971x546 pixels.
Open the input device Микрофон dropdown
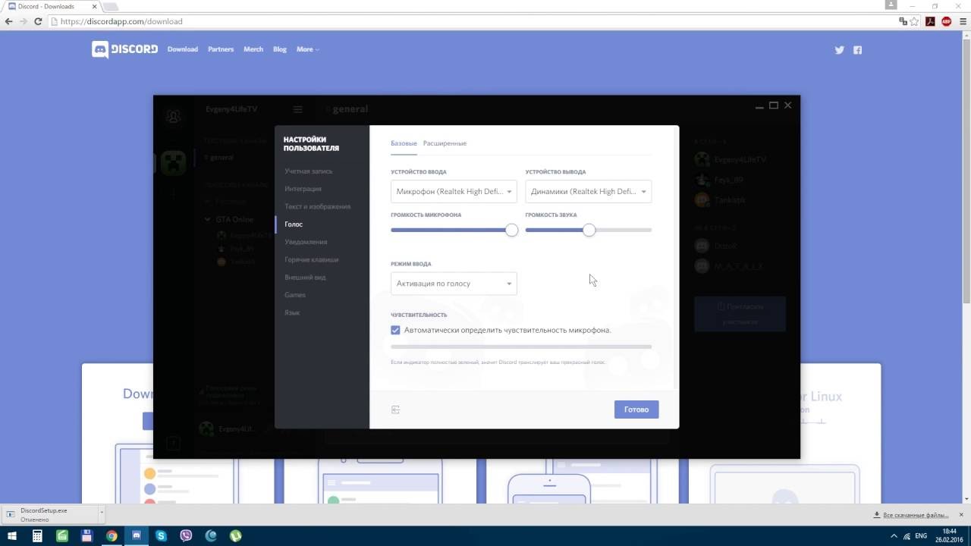(454, 191)
